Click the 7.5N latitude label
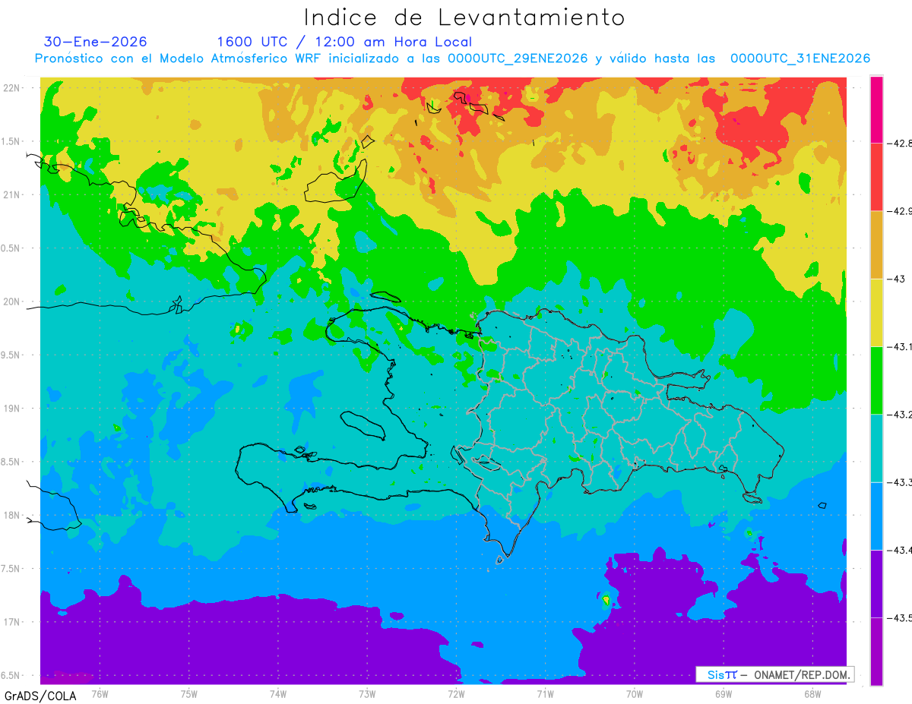The image size is (912, 704). click(11, 569)
